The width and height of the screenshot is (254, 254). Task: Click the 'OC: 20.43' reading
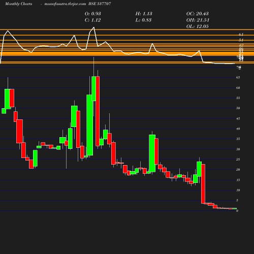coord(197,14)
